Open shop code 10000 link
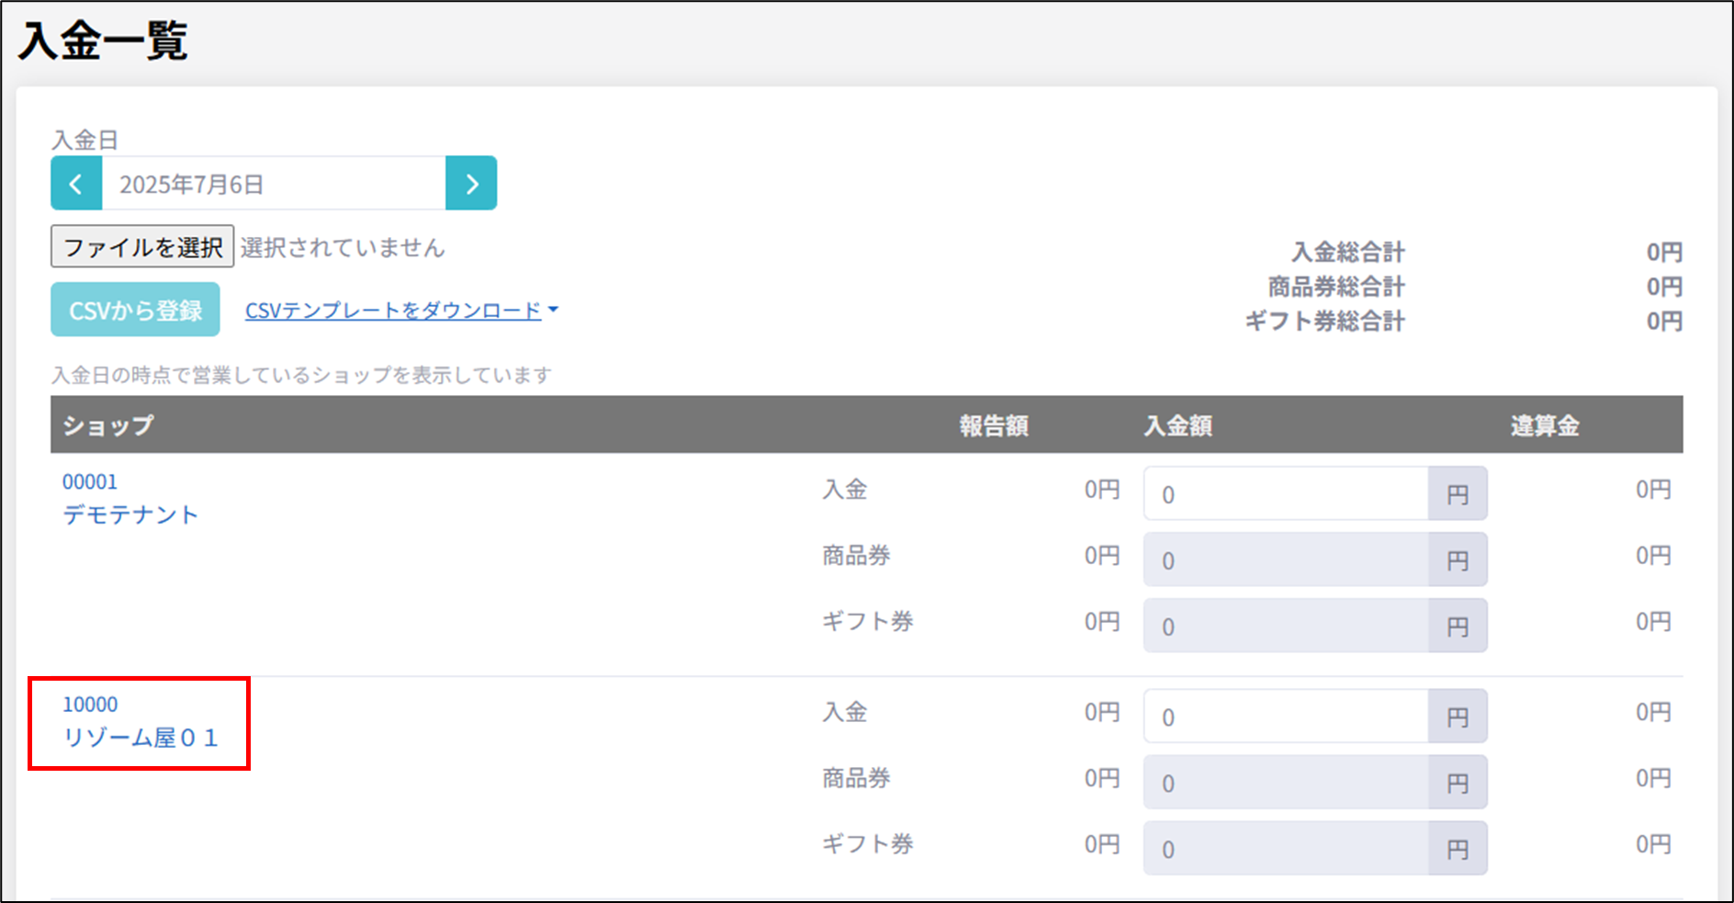This screenshot has width=1734, height=903. 90,705
